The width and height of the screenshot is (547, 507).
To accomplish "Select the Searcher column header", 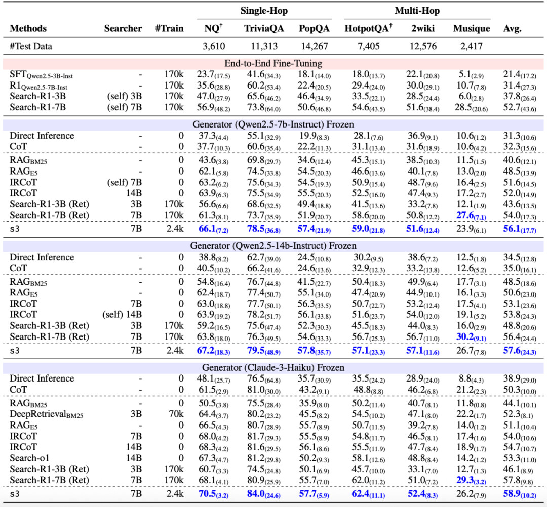I will (x=123, y=28).
